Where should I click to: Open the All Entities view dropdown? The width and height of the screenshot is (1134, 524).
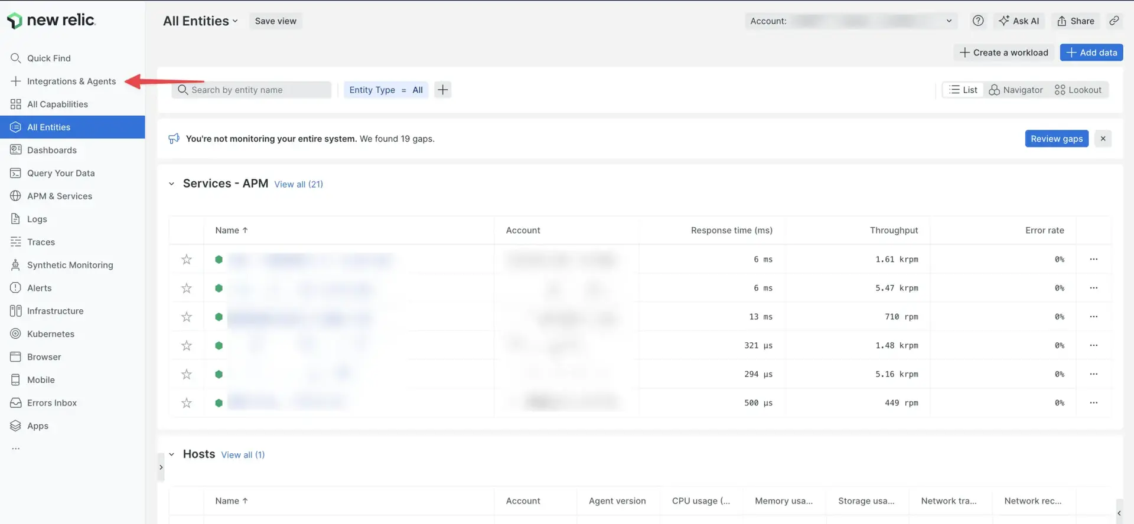pos(200,21)
